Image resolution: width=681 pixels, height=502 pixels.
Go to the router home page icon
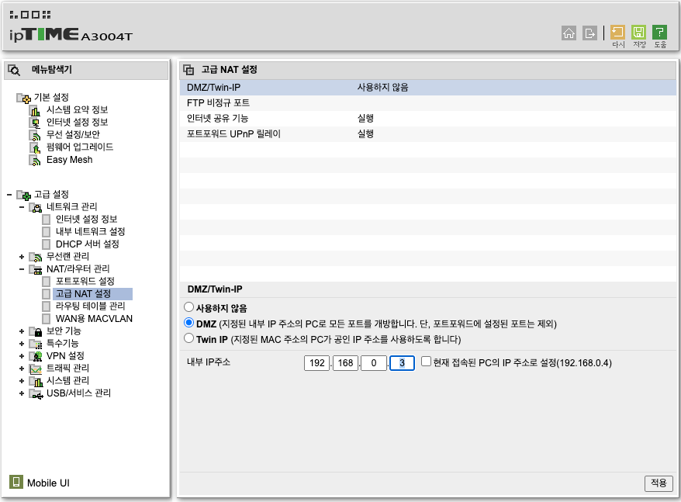coord(569,33)
